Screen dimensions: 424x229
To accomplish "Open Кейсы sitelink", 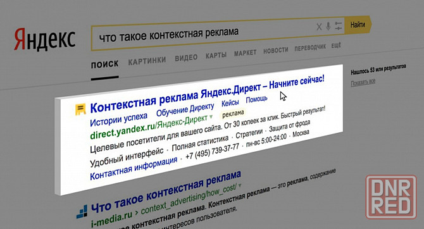I will click(x=230, y=102).
